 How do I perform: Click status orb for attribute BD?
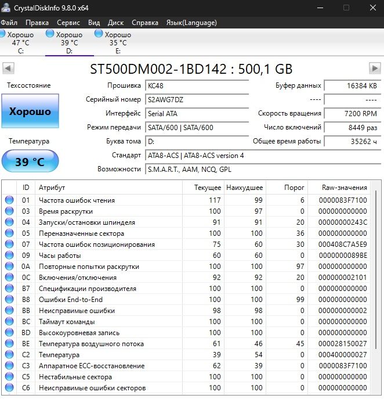[x=9, y=332]
